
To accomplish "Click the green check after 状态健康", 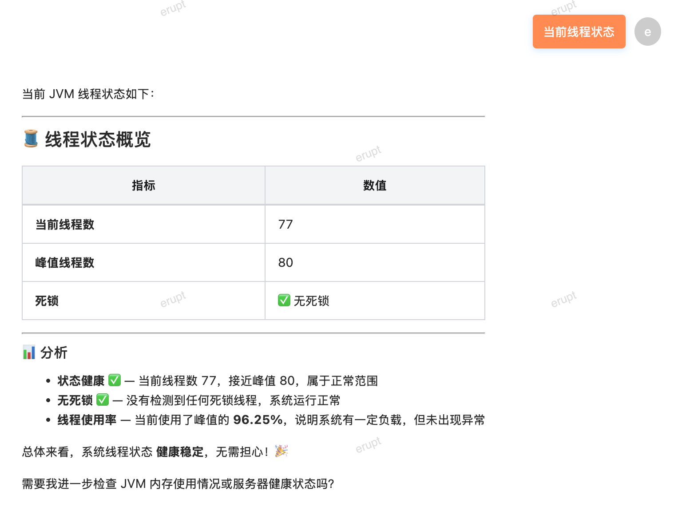I will (115, 380).
